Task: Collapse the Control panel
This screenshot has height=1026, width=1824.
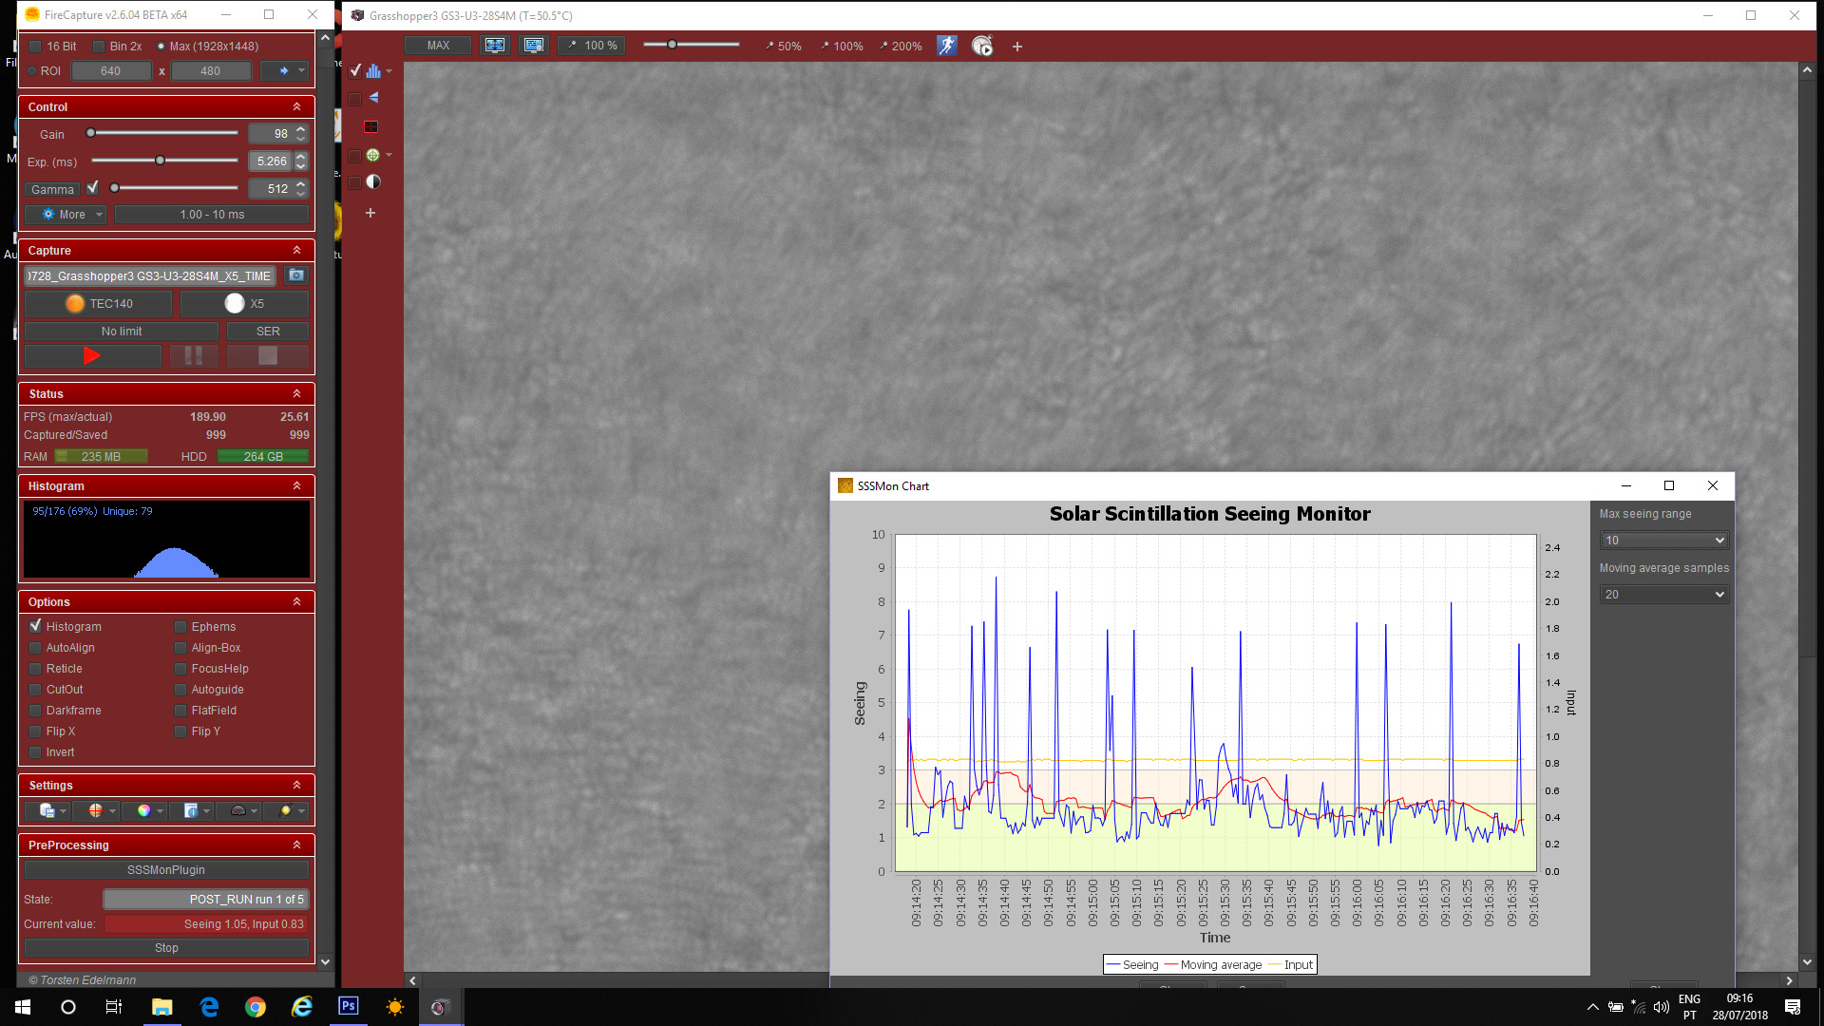Action: coord(296,106)
